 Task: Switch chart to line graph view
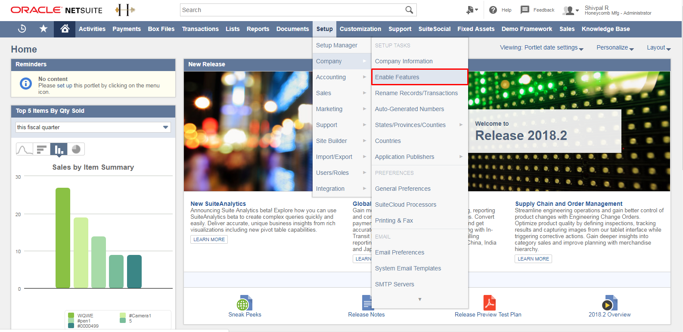(25, 149)
